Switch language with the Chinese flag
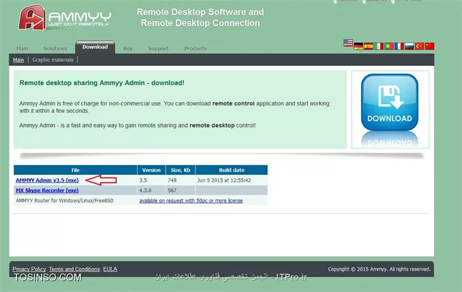462x292 pixels. [429, 46]
